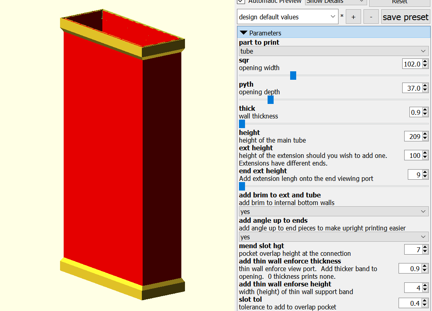Click the save preset button
This screenshot has width=432, height=311.
click(x=405, y=17)
